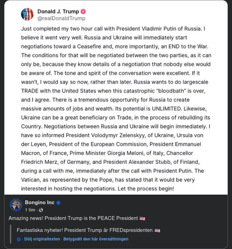Viewport: 232px width, 249px height.
Task: Open the post's '1 tim' timestamp link
Action: pyautogui.click(x=30, y=210)
